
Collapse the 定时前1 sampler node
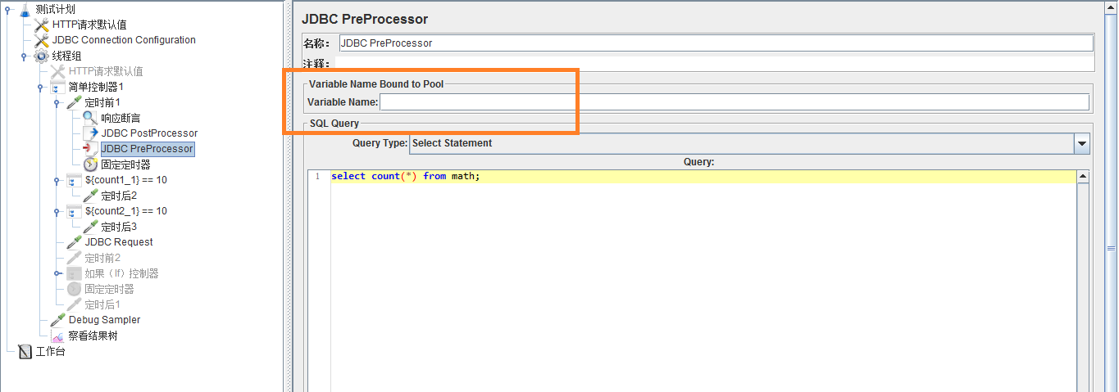[x=57, y=102]
